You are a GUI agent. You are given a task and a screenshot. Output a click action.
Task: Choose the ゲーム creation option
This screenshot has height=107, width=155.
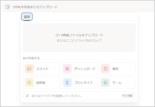click(117, 83)
